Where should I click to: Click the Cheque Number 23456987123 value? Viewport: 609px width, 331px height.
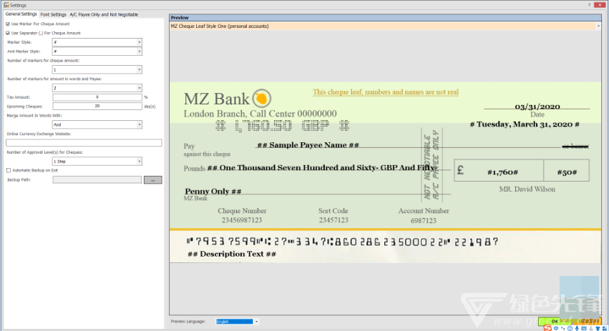click(242, 220)
